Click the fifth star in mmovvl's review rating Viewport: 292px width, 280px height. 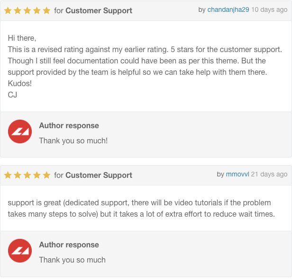click(x=46, y=175)
